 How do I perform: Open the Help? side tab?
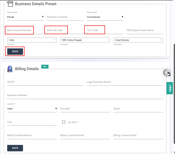[x=170, y=88]
